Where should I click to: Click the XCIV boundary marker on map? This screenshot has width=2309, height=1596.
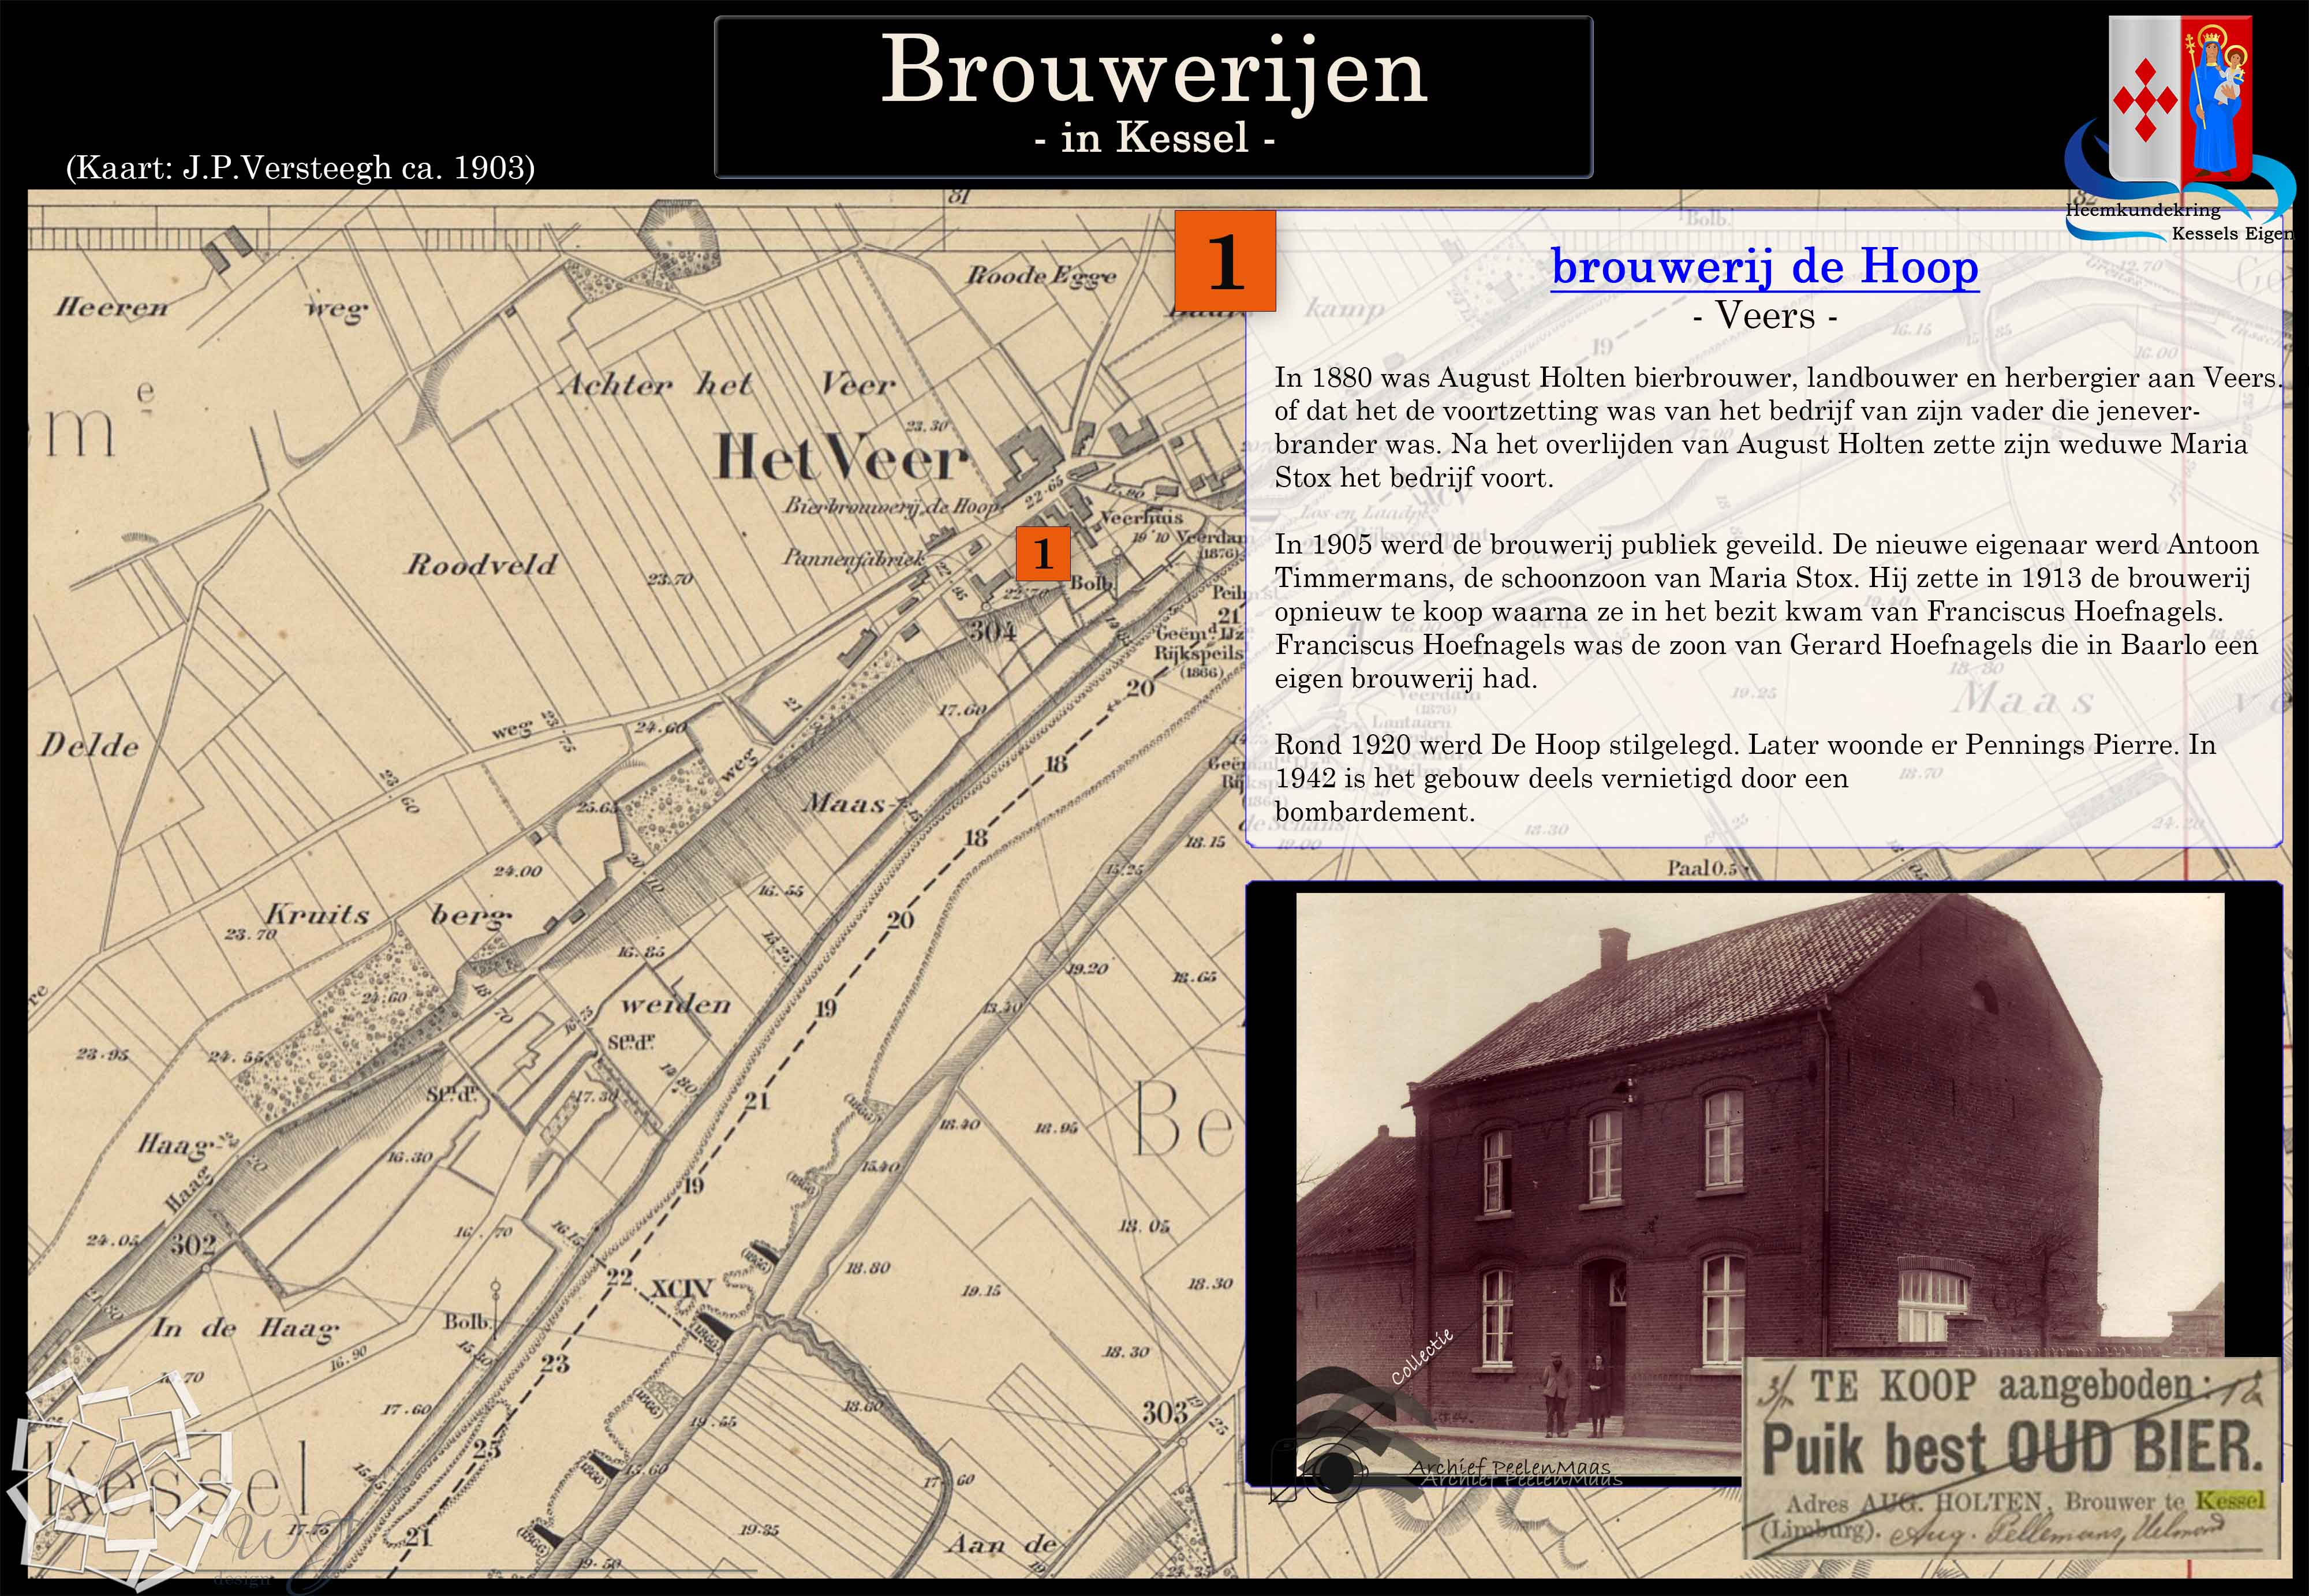click(680, 1288)
